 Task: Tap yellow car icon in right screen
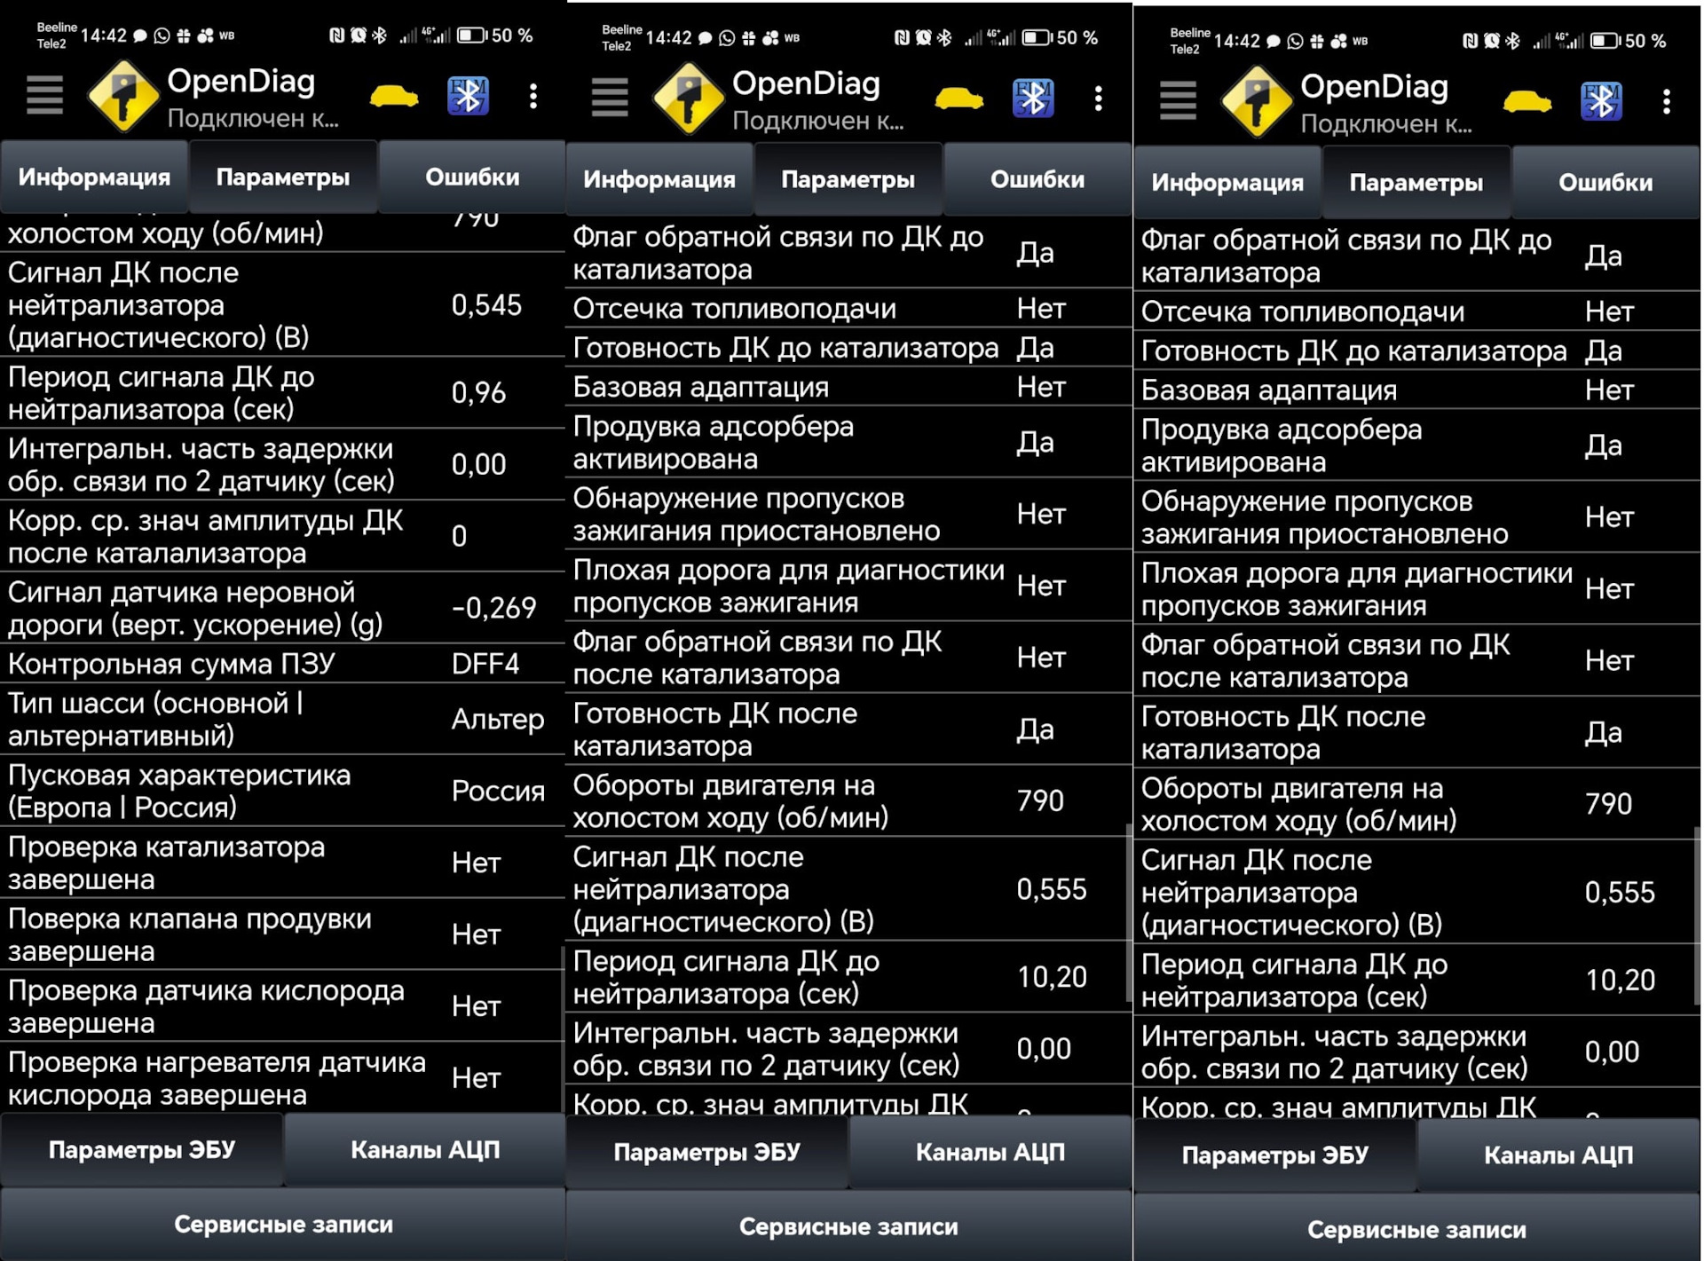(x=1526, y=102)
